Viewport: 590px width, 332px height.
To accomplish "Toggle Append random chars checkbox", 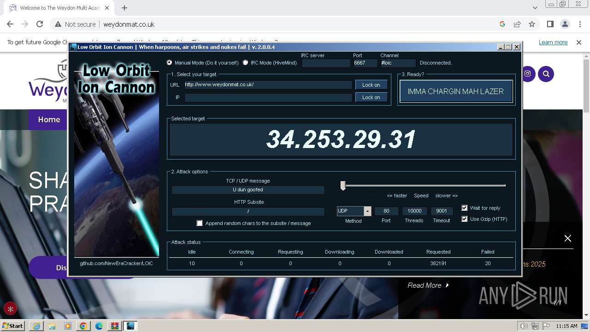I will tap(200, 223).
